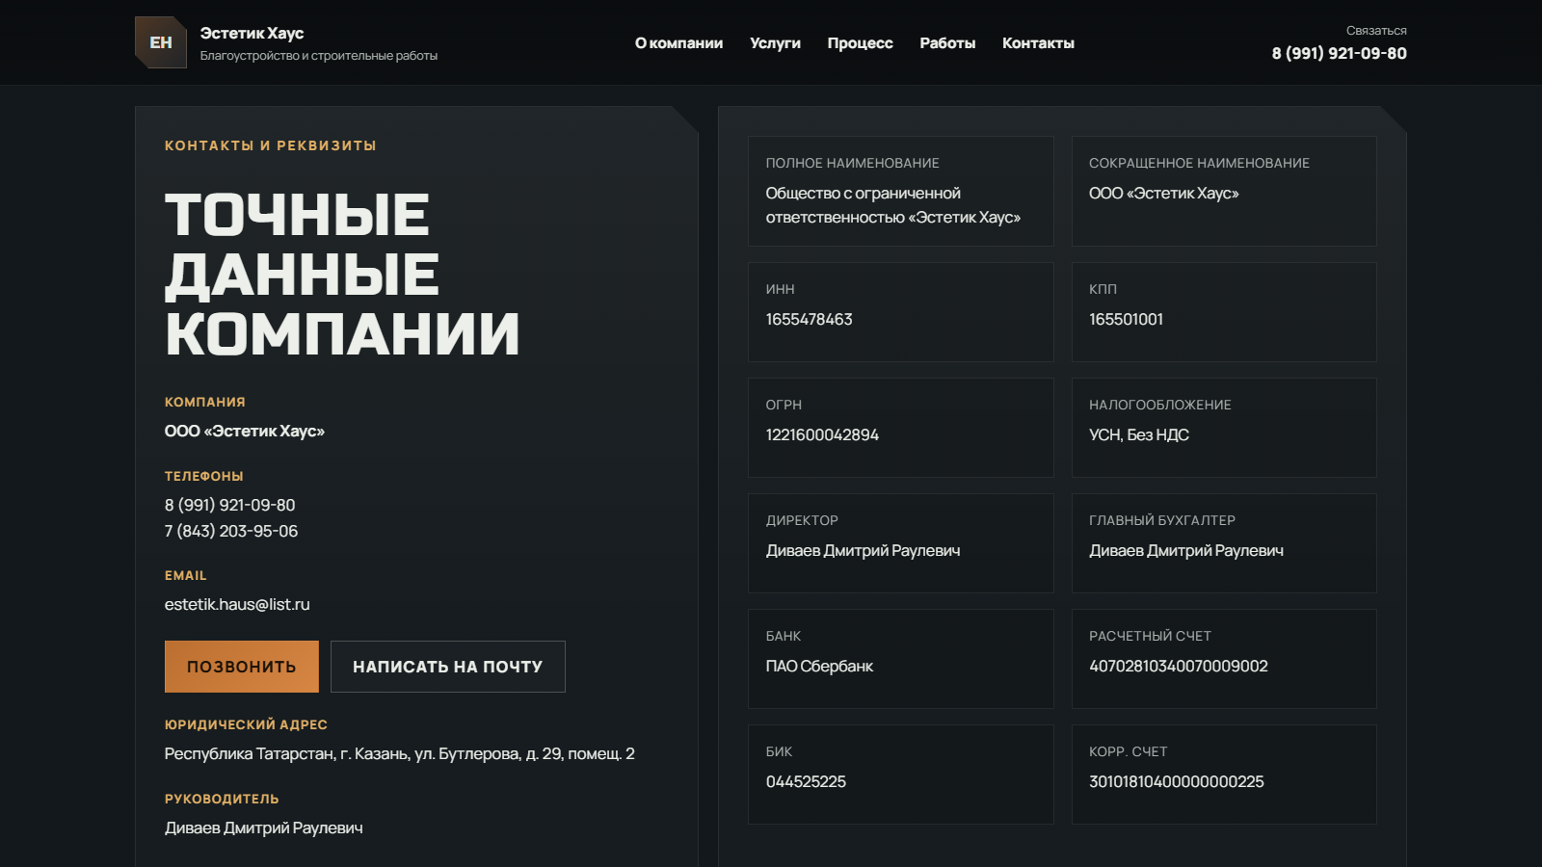Viewport: 1542px width, 867px height.
Task: Go to the Услуги section
Action: (775, 43)
